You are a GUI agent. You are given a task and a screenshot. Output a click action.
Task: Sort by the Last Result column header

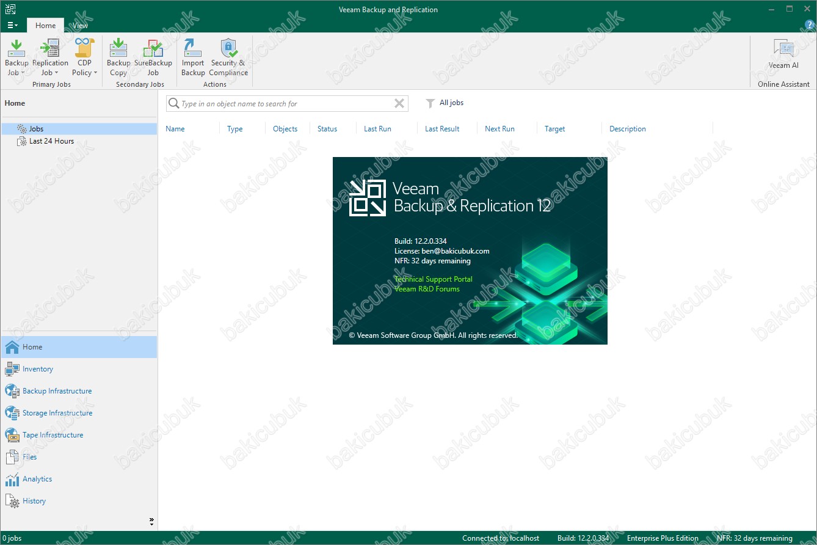point(442,129)
